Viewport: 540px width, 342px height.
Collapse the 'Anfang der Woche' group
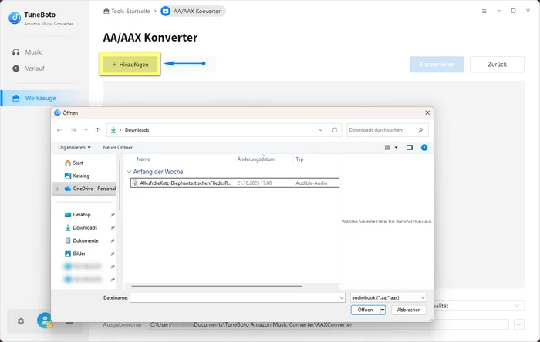click(129, 172)
